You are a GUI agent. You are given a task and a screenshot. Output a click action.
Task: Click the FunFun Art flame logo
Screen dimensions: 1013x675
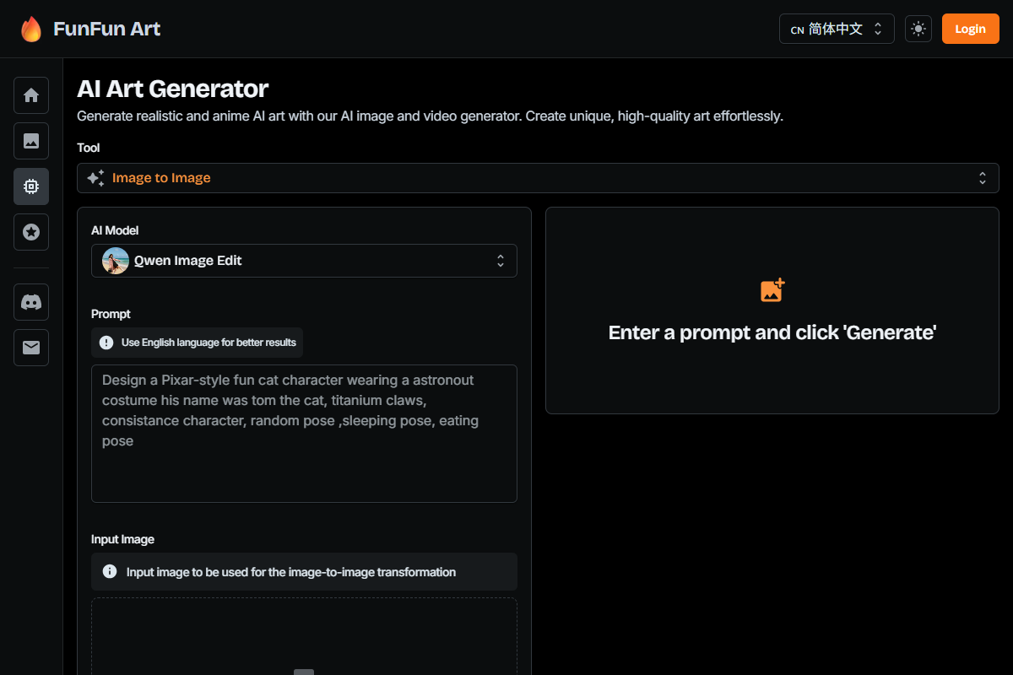[x=31, y=29]
